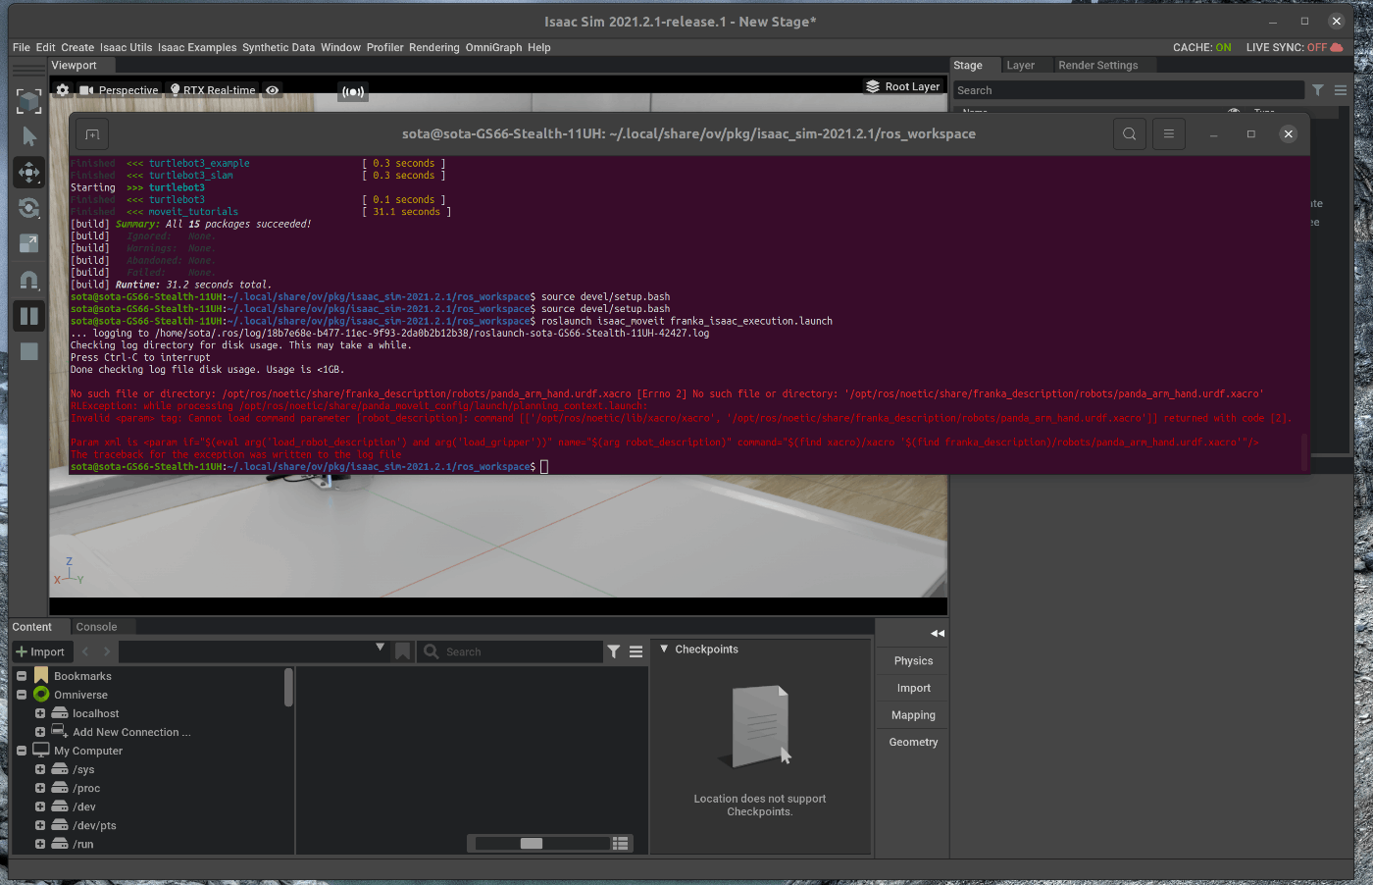Expand the localhost tree node

(x=40, y=713)
